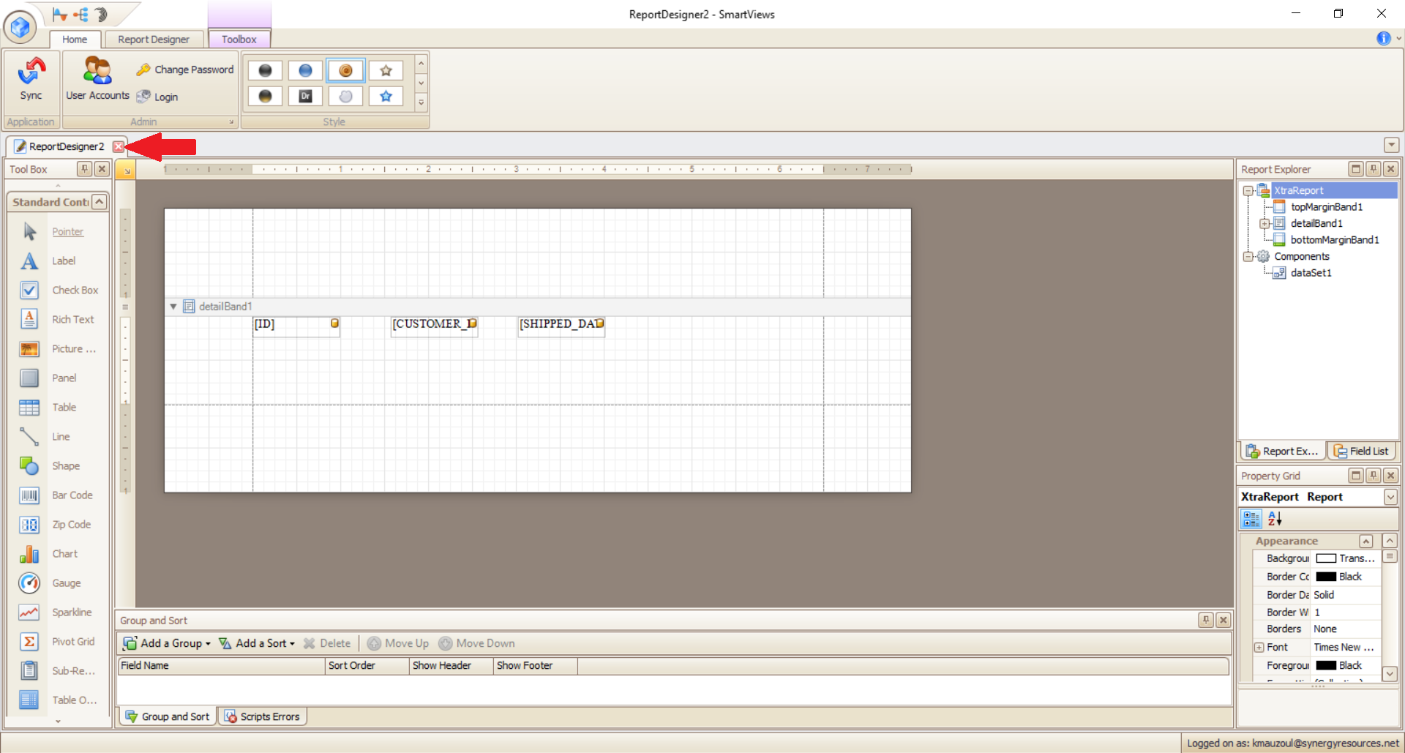
Task: Collapse the Components tree node
Action: (x=1248, y=257)
